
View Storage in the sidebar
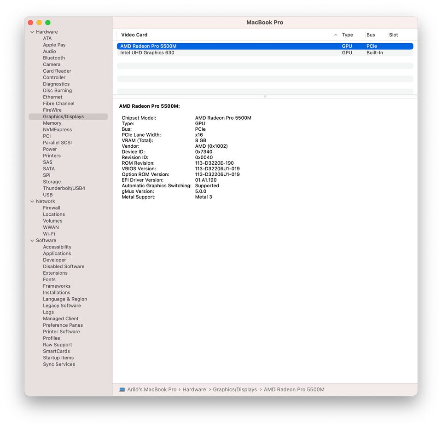(52, 182)
